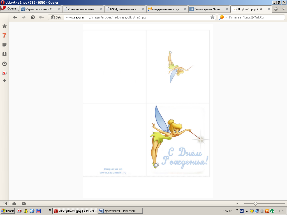
Task: Click the 10:03 system clock
Action: pyautogui.click(x=280, y=211)
